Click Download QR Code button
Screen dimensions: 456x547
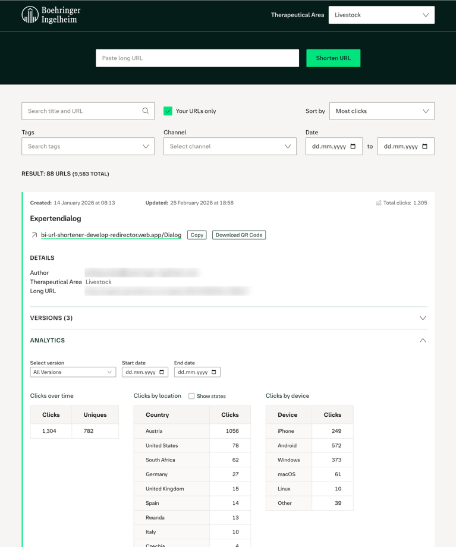click(239, 235)
